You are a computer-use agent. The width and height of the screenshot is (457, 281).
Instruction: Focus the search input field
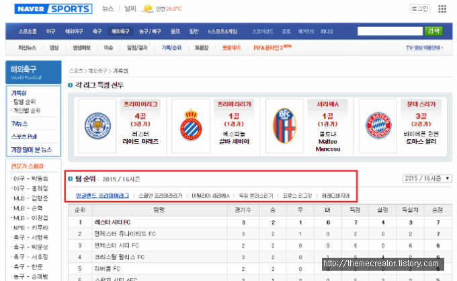click(390, 31)
